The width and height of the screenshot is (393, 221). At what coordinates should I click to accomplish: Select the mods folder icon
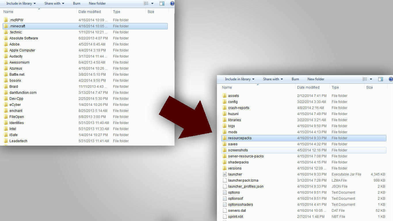[225, 132]
